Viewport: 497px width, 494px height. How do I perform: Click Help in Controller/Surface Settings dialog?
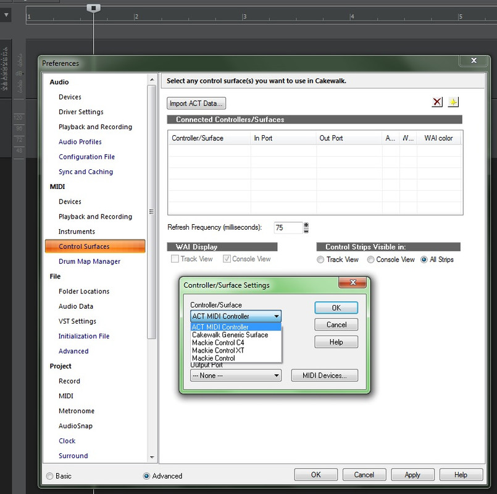click(336, 342)
